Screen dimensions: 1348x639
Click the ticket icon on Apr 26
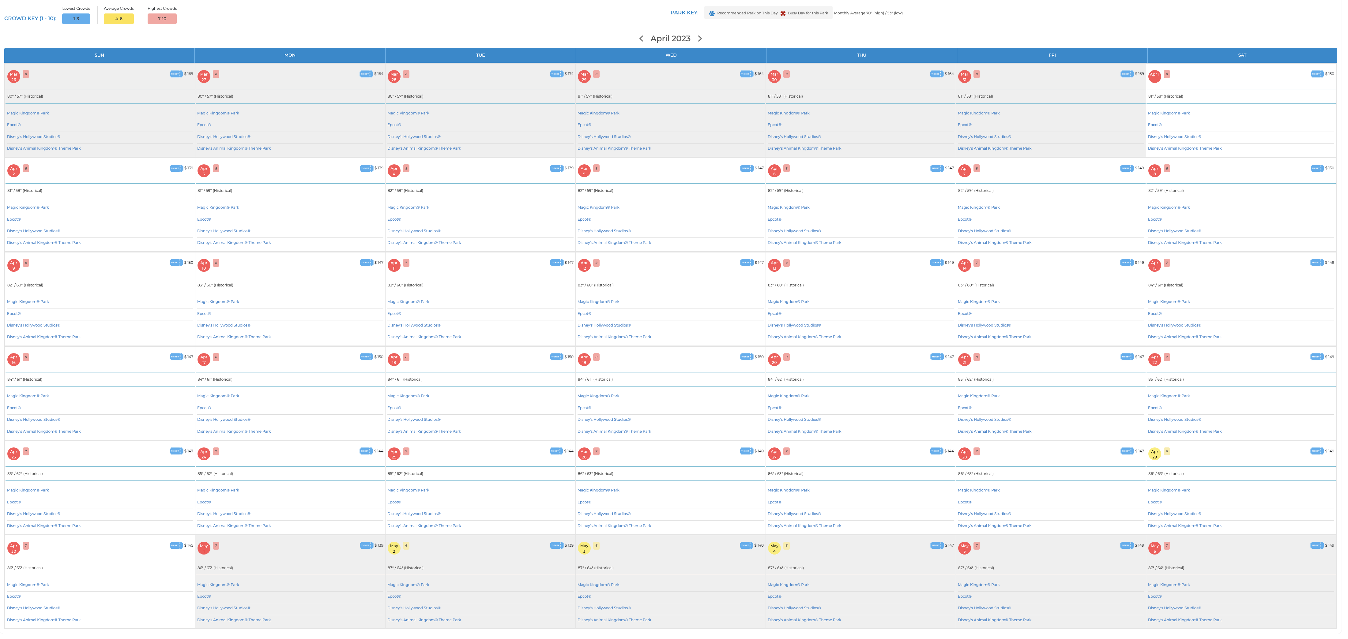(747, 451)
